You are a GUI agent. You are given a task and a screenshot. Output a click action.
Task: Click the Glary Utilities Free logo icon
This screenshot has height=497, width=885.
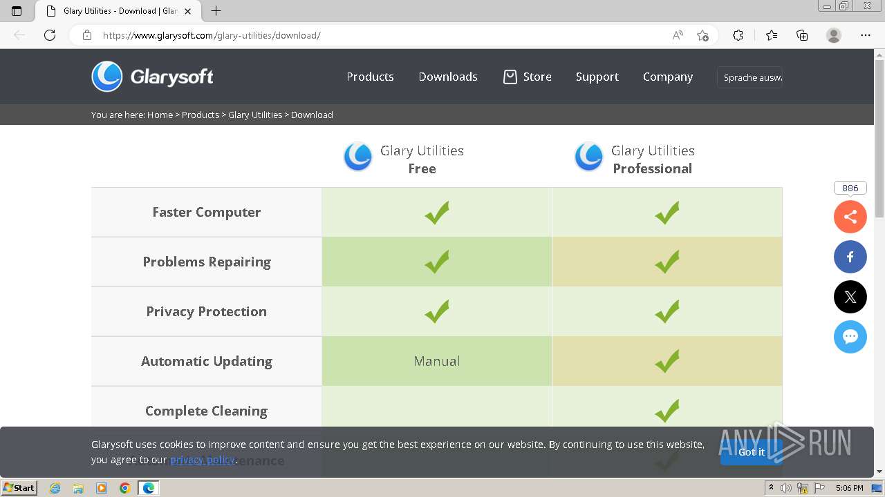[358, 157]
